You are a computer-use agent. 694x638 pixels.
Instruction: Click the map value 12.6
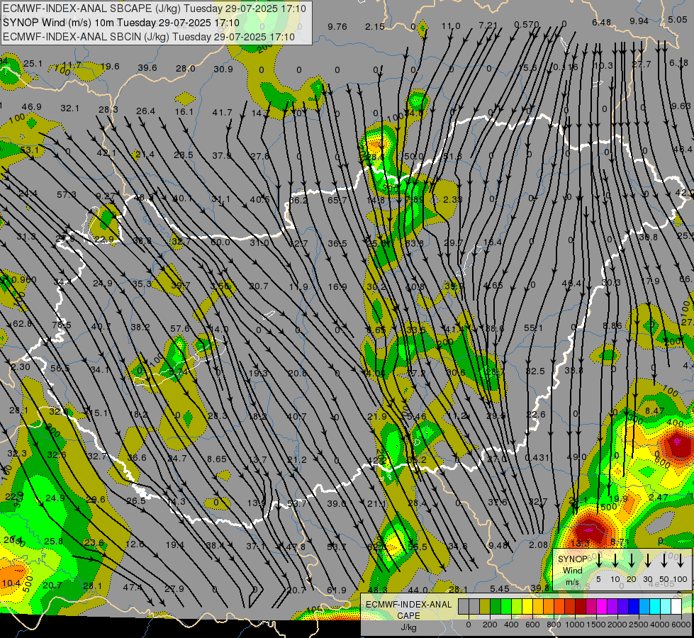(x=135, y=544)
